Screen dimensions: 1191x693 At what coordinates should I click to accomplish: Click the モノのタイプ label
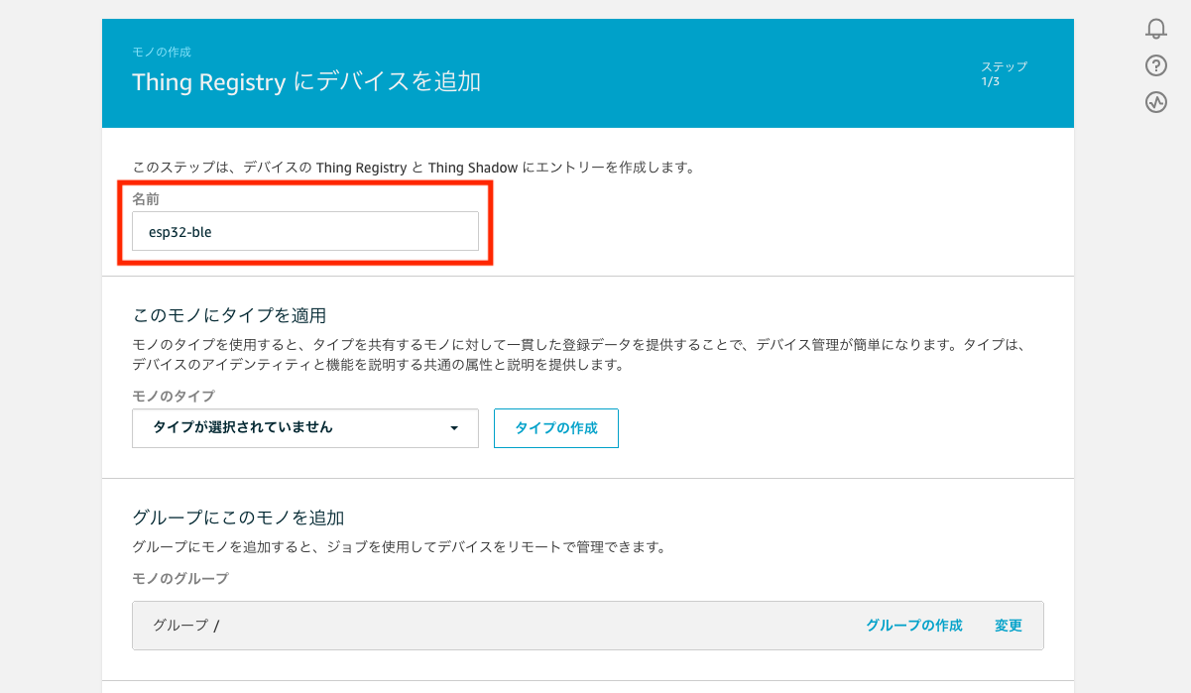[173, 396]
